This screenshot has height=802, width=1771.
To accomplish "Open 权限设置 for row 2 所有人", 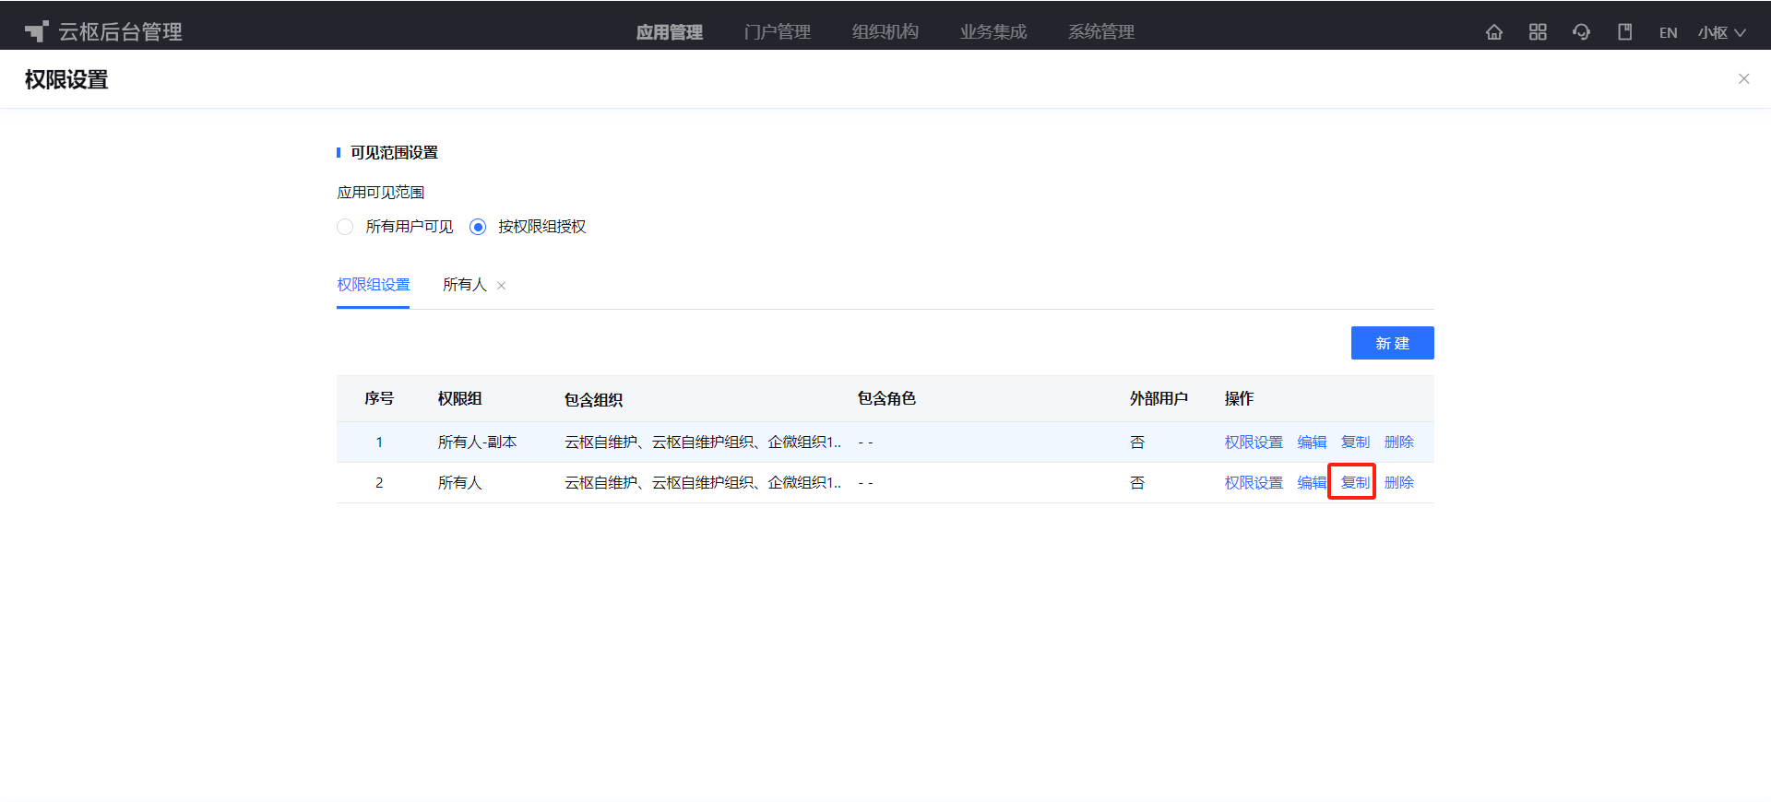I will (1254, 483).
